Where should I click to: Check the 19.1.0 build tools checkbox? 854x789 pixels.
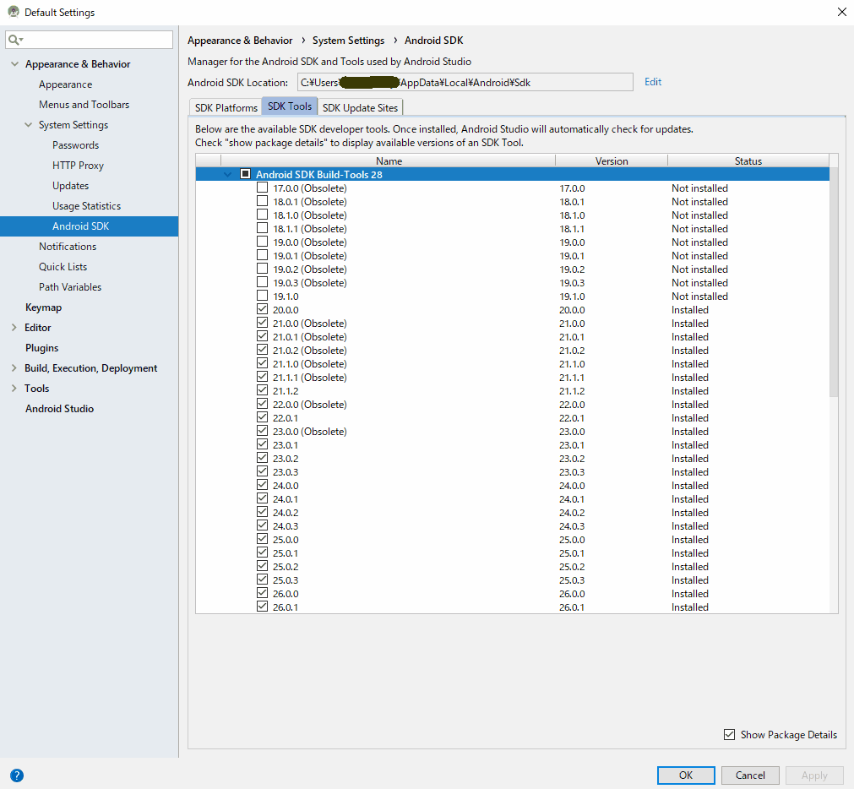point(263,297)
